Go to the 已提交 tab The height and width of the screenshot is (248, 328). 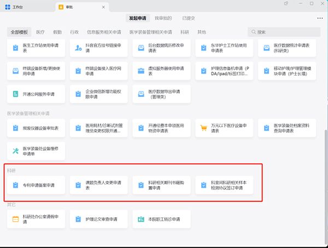[x=189, y=18]
